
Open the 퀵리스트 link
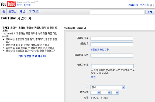pos(144,5)
